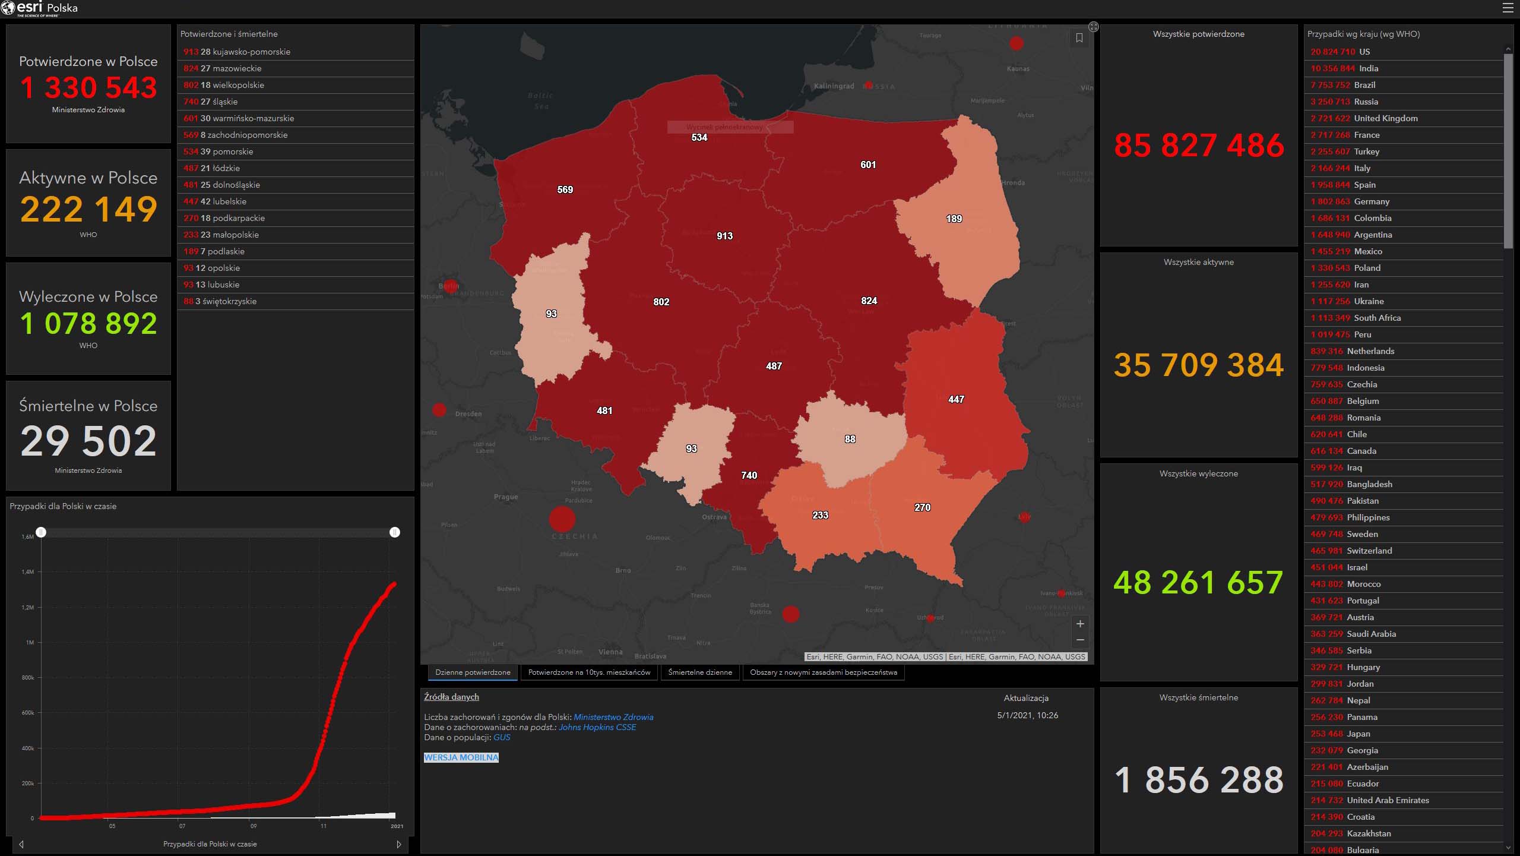
Task: Click the Esri Polska logo
Action: (x=39, y=8)
